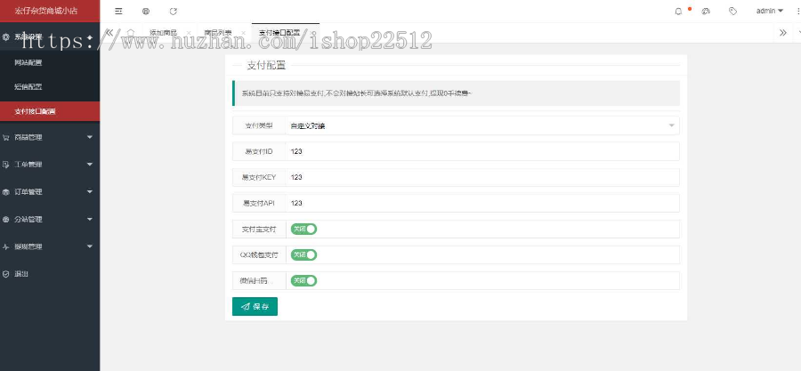The height and width of the screenshot is (371, 801).
Task: Open the vertical dots more menu
Action: point(798,11)
